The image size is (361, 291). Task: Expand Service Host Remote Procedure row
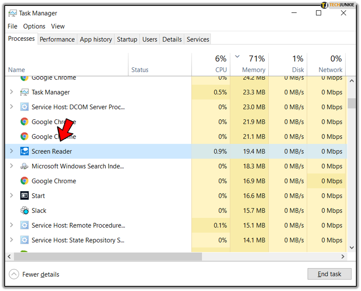11,225
